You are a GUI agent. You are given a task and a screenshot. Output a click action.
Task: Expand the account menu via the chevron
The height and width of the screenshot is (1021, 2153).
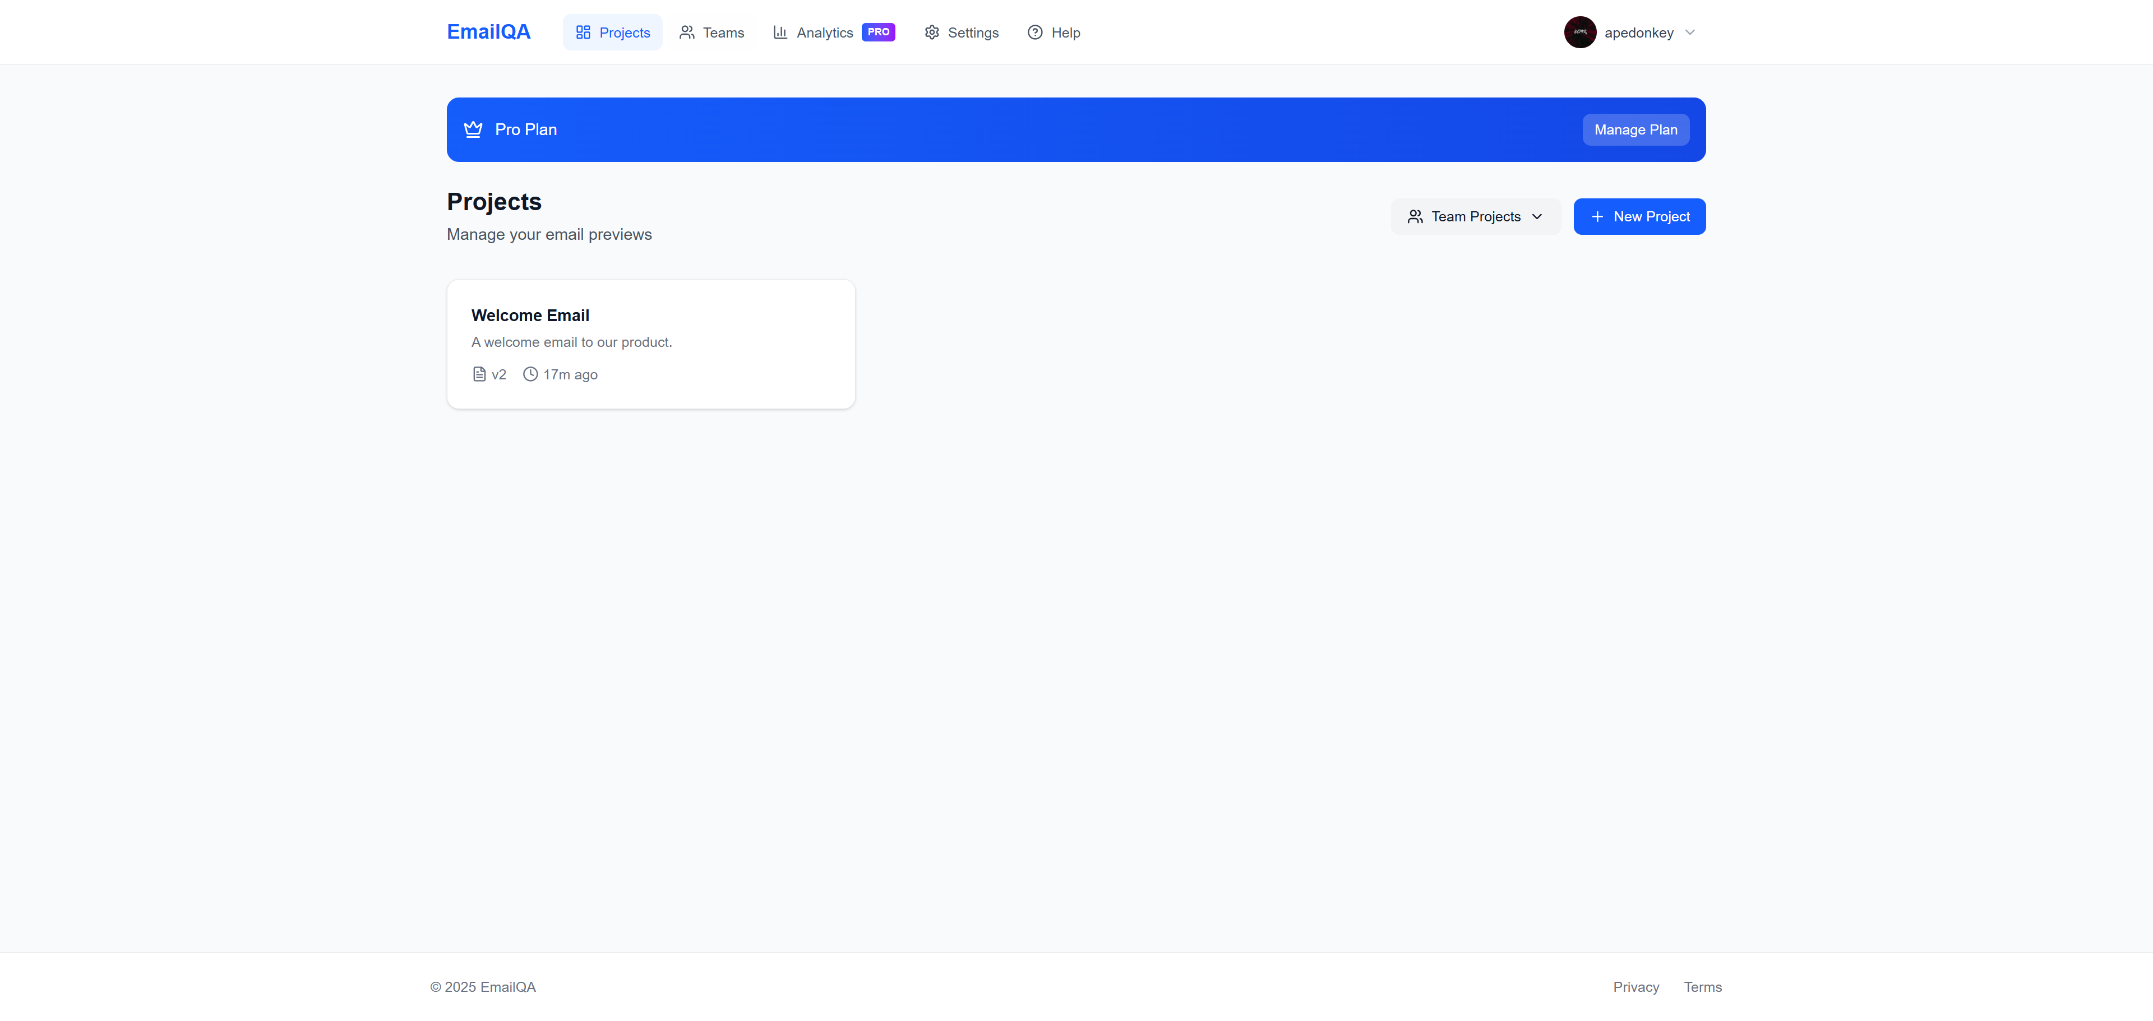tap(1690, 33)
